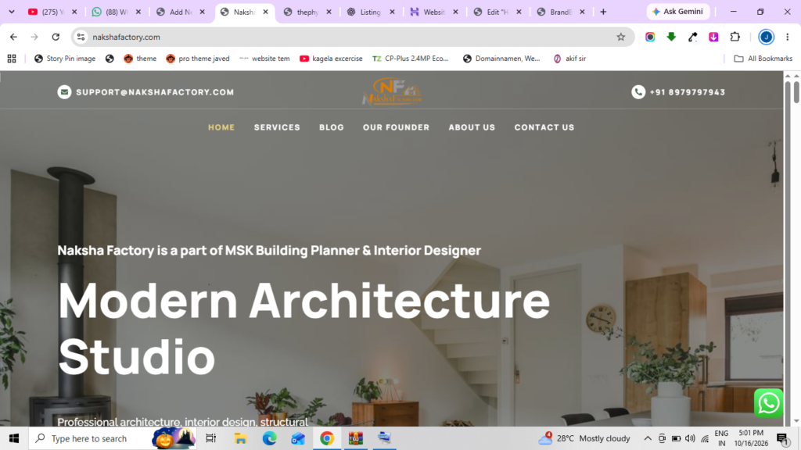Open the WhatsApp chat floating button
This screenshot has height=450, width=801.
768,403
